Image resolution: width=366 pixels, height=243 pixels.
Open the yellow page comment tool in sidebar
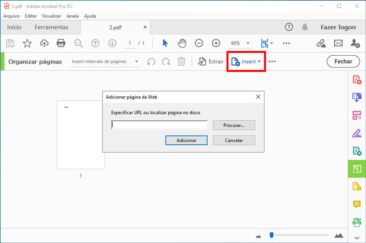(x=357, y=186)
